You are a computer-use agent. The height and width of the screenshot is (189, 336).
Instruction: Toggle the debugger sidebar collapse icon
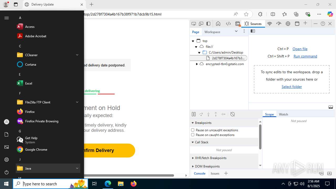[331, 107]
